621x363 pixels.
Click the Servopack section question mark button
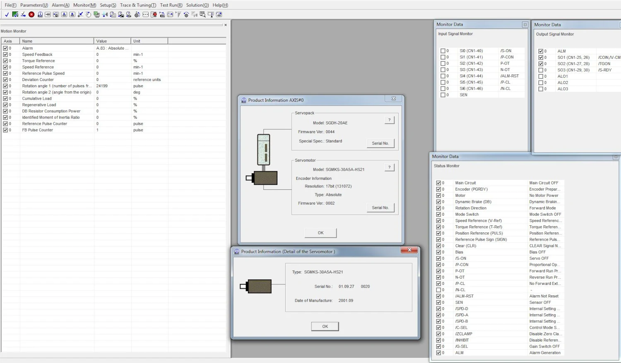point(389,120)
